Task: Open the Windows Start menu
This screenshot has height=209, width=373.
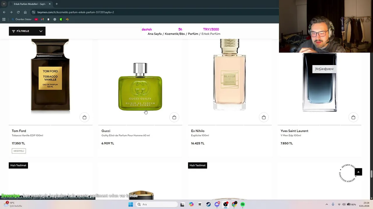Action: 131,204
